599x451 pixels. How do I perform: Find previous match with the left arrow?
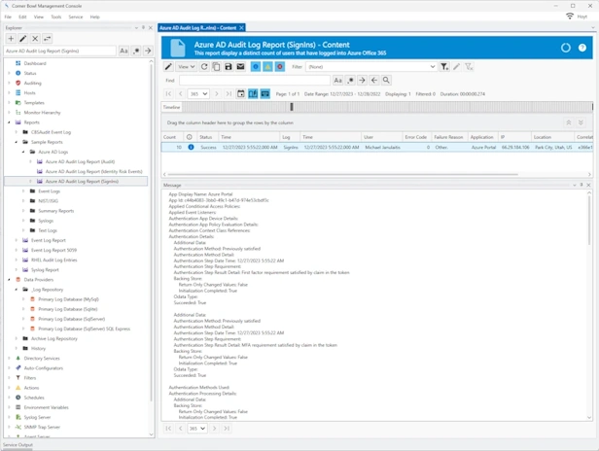(374, 81)
